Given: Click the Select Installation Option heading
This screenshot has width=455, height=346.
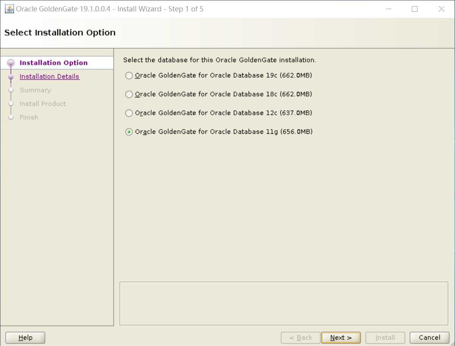Looking at the screenshot, I should (60, 33).
